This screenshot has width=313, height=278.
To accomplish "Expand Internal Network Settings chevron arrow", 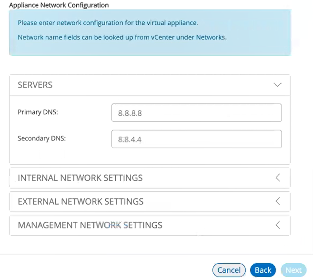I will 278,178.
